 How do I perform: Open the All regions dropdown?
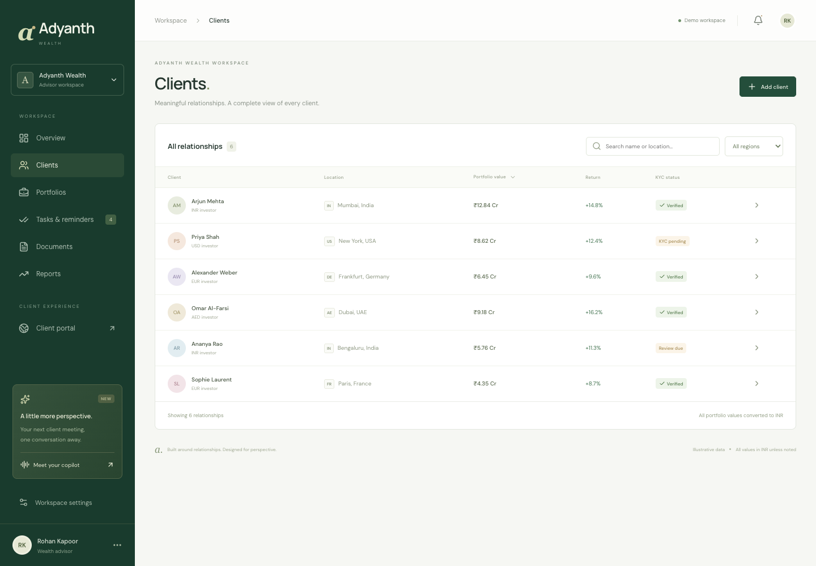coord(754,146)
